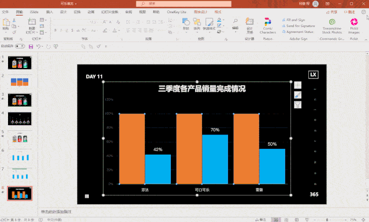
Task: Click the feedback smiley face icon
Action: (x=364, y=12)
